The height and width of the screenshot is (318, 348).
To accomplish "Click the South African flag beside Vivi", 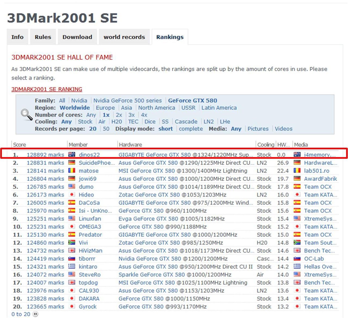I will [x=72, y=243].
